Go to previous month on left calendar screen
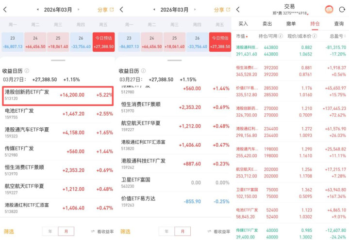 click(37, 10)
